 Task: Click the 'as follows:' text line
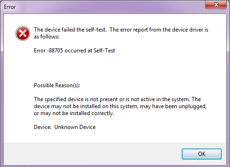click(46, 37)
